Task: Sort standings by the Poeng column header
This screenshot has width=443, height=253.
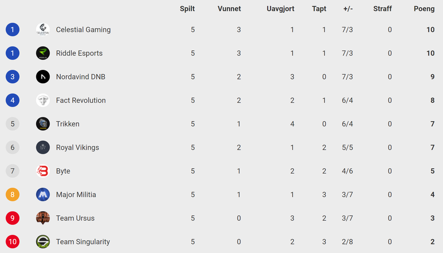Action: pyautogui.click(x=424, y=9)
